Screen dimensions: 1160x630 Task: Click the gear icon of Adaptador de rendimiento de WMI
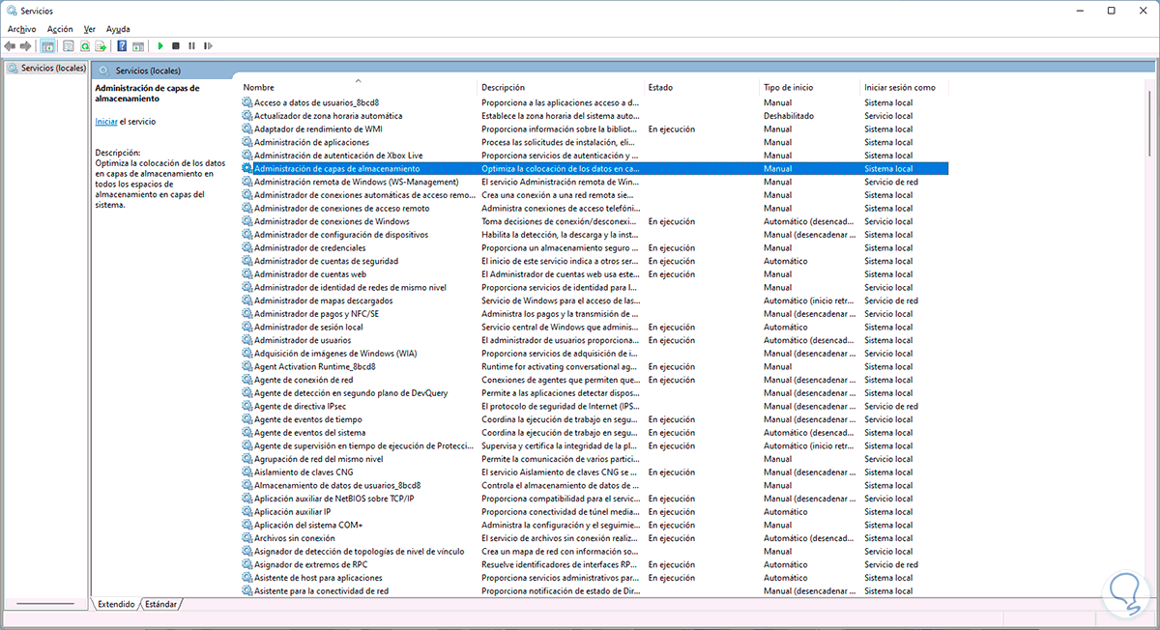pos(246,129)
